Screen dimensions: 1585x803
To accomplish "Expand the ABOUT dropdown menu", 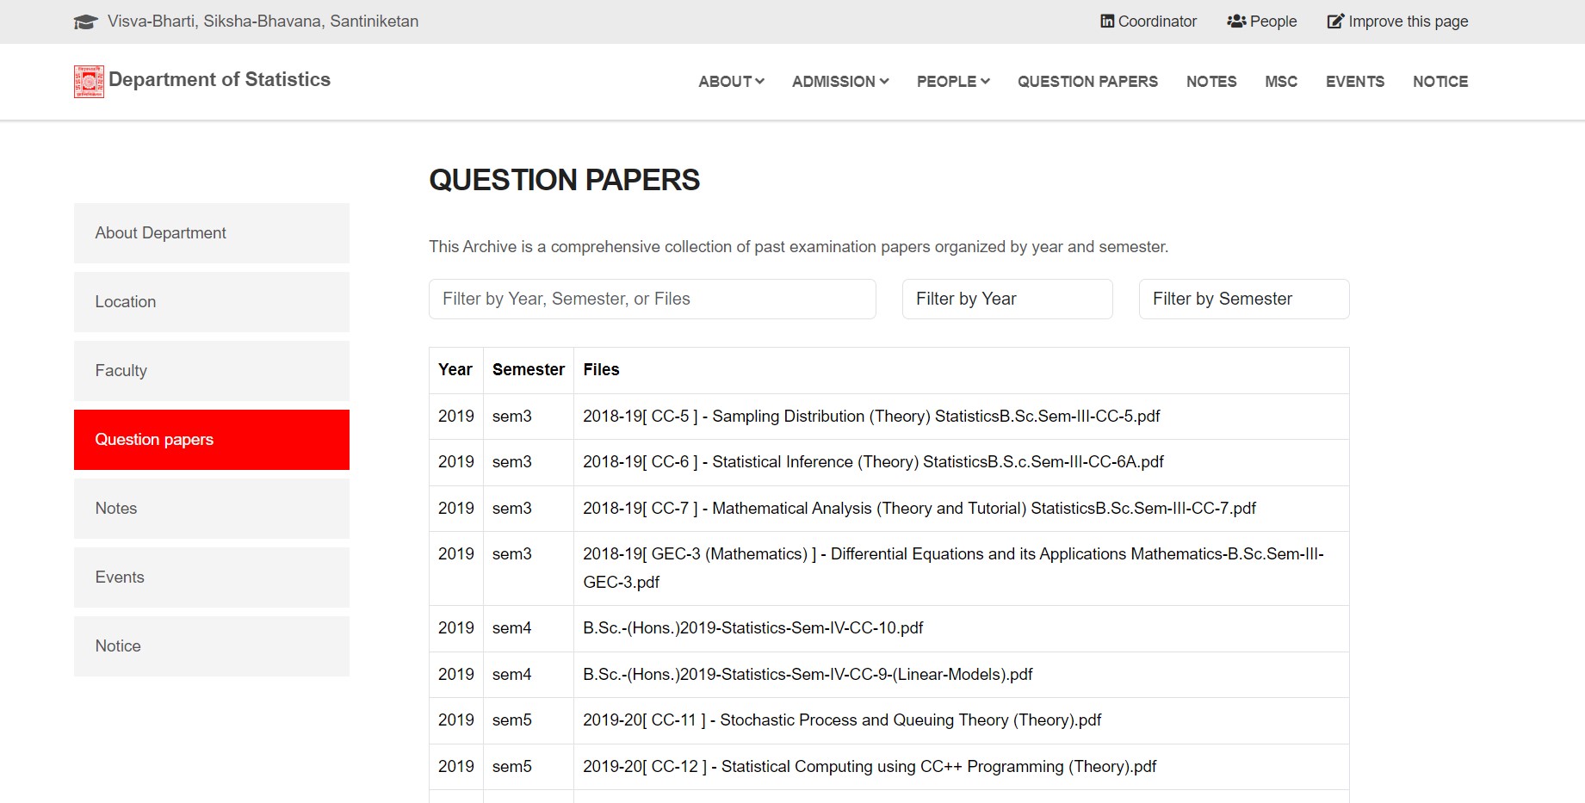I will pyautogui.click(x=731, y=82).
